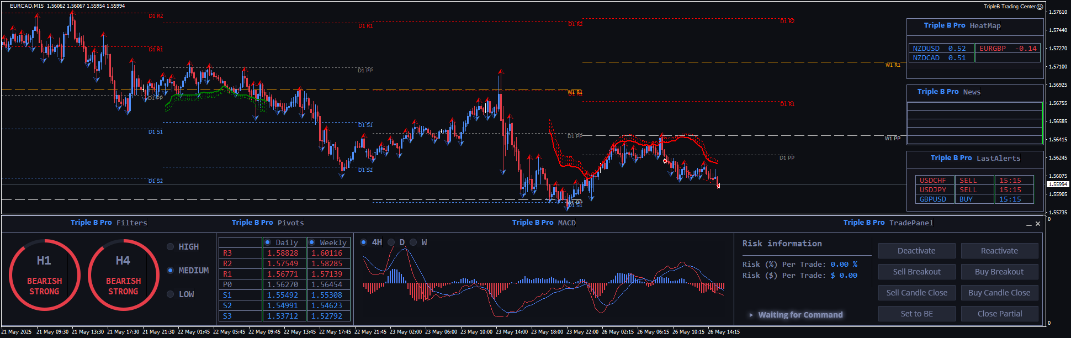Choose the LOW filter strength option
This screenshot has width=1071, height=338.
click(171, 294)
